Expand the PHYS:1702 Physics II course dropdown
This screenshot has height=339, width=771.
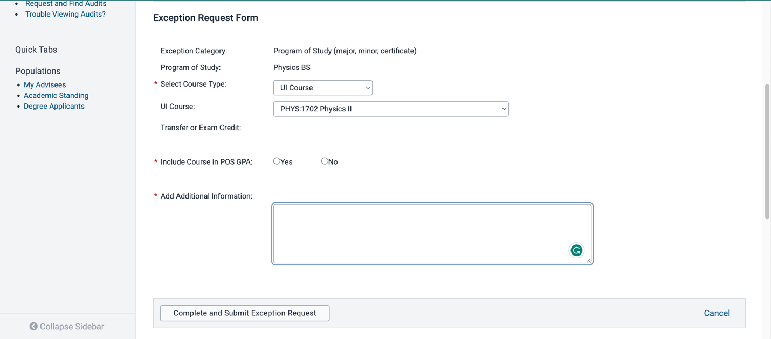[x=390, y=109]
